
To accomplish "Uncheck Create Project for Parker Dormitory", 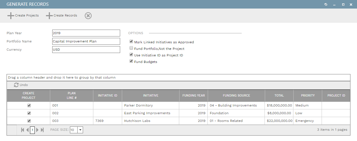I will 29,105.
